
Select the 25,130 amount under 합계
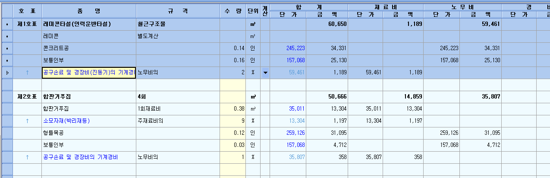327,60
